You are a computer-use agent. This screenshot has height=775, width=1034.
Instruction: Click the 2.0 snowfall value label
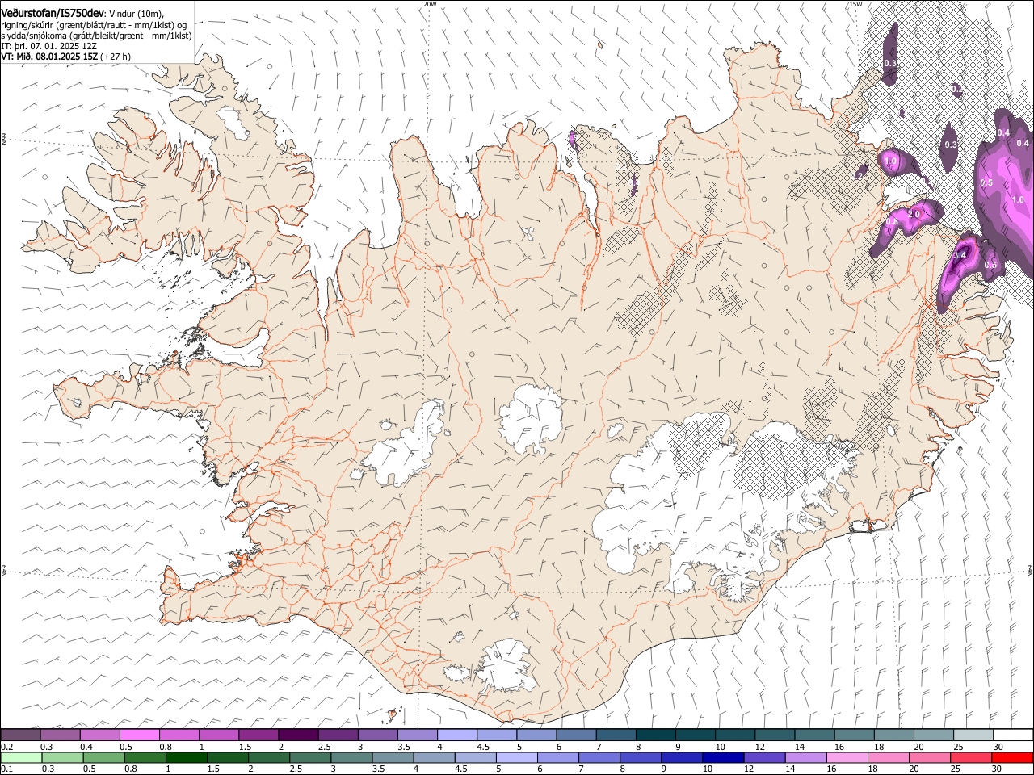[x=914, y=214]
